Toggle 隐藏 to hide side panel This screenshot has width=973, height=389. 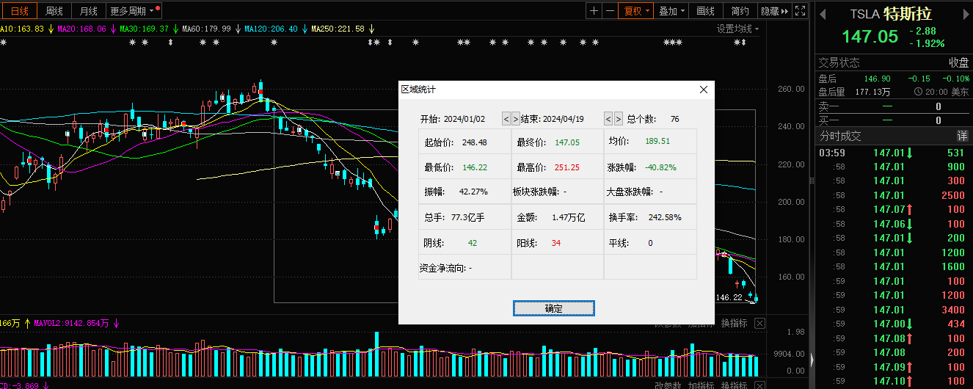click(774, 11)
